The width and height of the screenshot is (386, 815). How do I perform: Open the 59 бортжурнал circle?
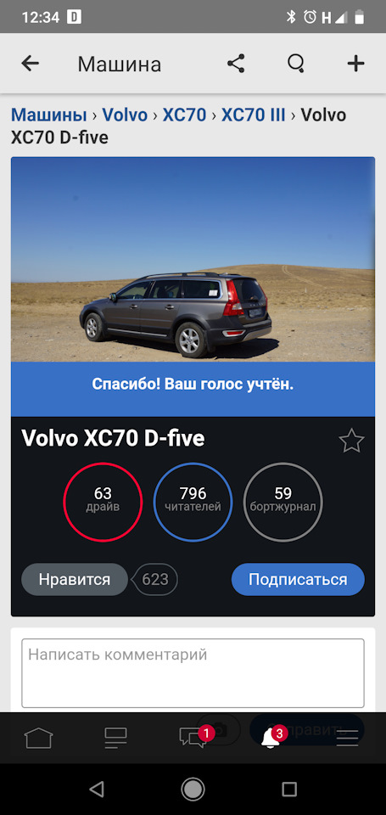coord(283,502)
